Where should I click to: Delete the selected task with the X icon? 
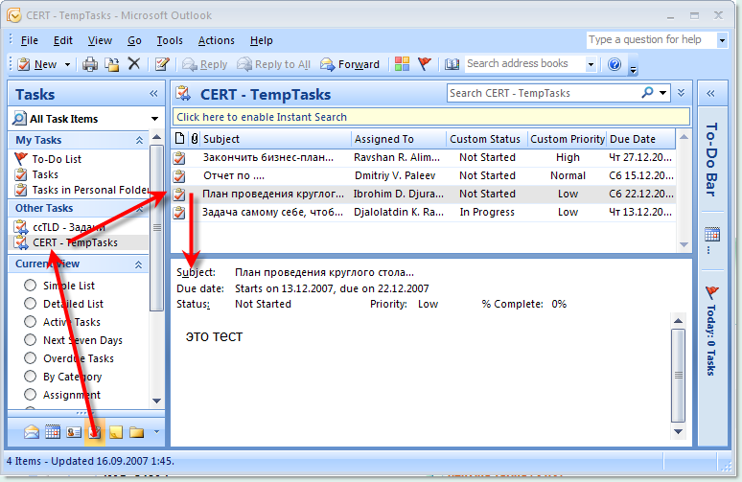point(134,63)
